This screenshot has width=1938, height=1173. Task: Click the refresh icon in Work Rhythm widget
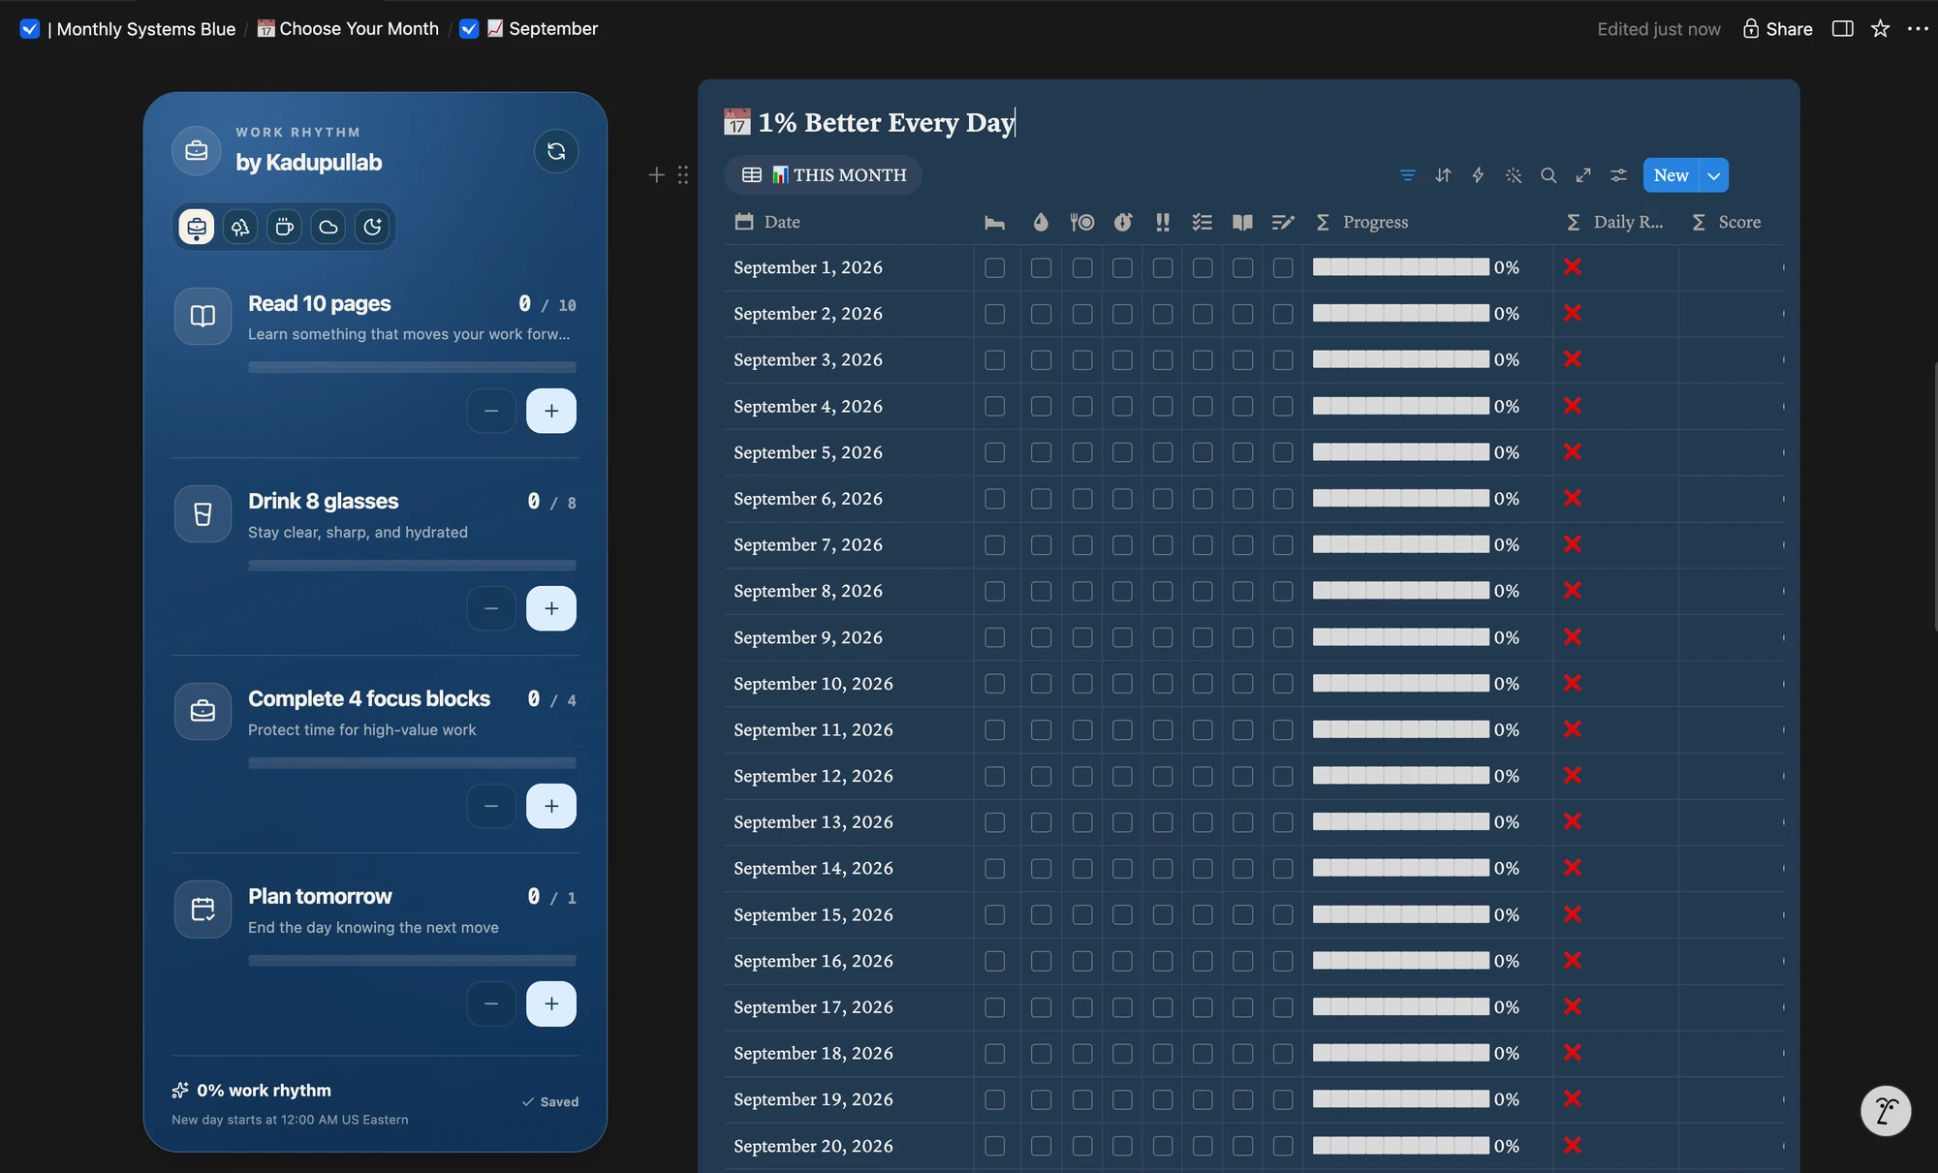click(556, 151)
